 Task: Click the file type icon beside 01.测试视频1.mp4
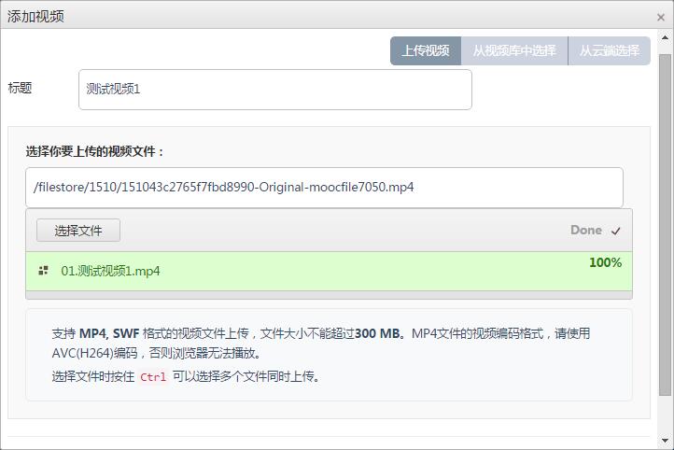[x=43, y=271]
